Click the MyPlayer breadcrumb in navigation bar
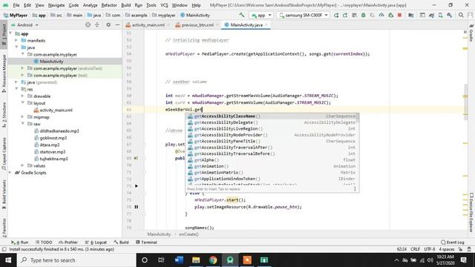The height and width of the screenshot is (267, 475). click(x=16, y=15)
